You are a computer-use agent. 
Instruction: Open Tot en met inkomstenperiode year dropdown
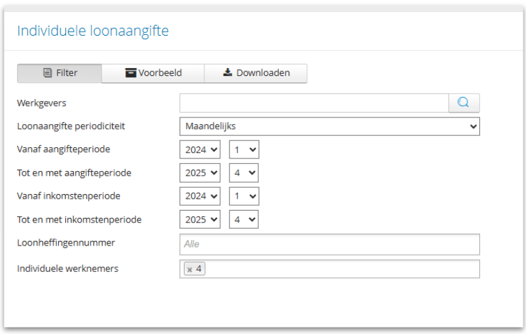point(201,219)
